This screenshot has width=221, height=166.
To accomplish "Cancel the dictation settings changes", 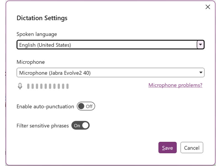I will (x=192, y=147).
